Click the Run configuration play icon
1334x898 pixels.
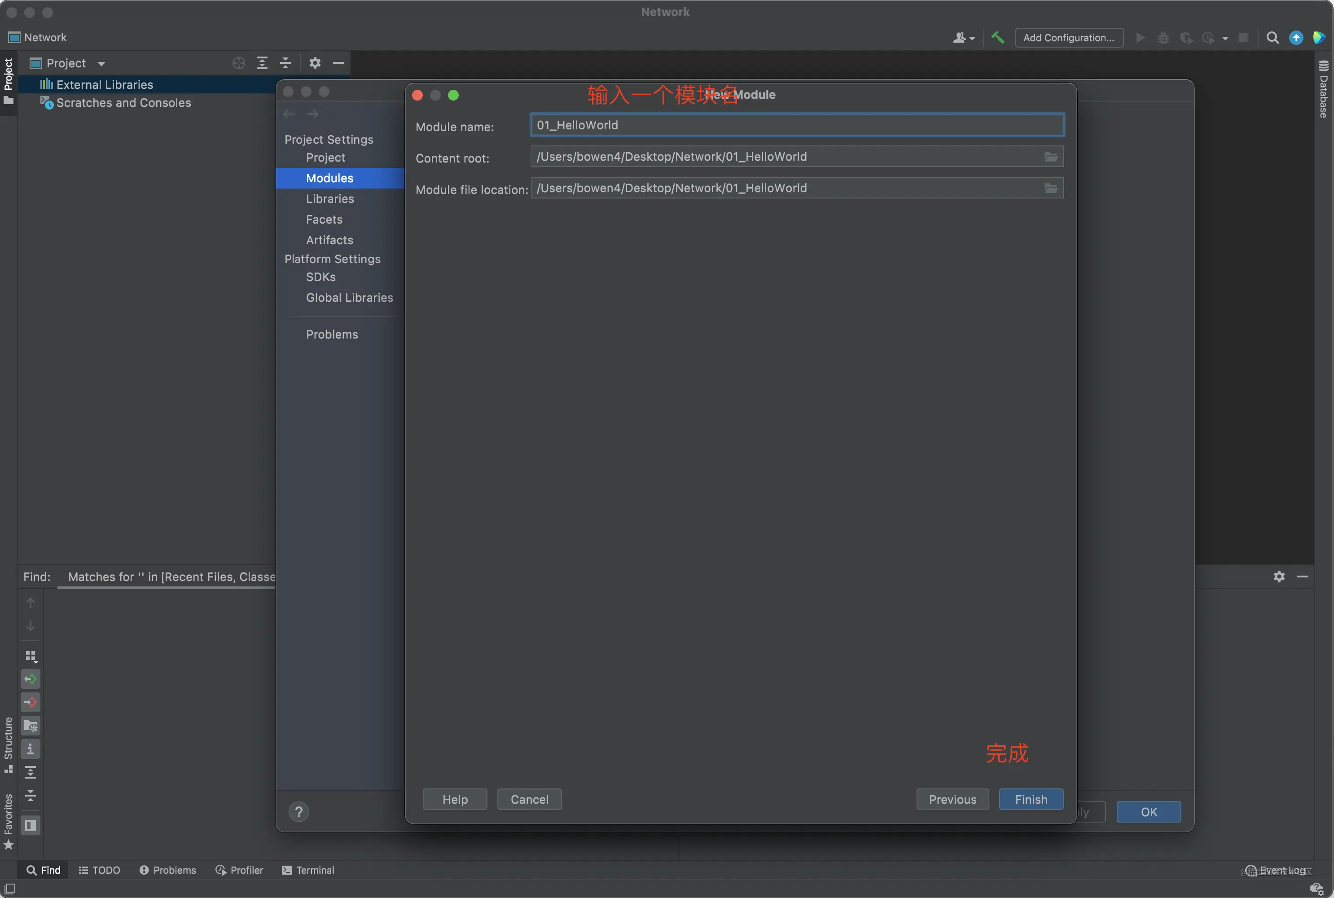(x=1140, y=38)
